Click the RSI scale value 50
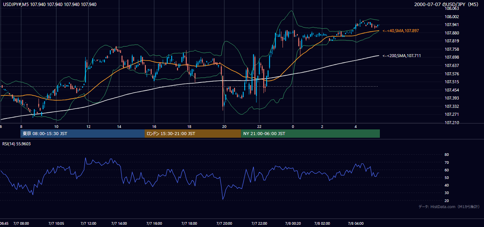The width and height of the screenshot is (484, 227). pos(447,178)
